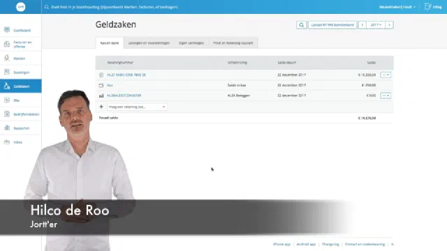Click the Inbox icon in the sidebar
This screenshot has height=251, width=447.
tap(7, 142)
